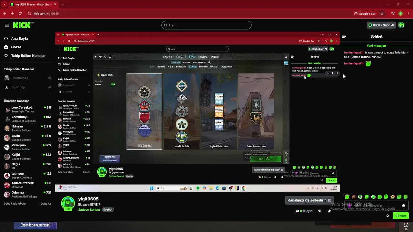Open game settings gear icon
The image size is (413, 232).
pyautogui.click(x=105, y=57)
